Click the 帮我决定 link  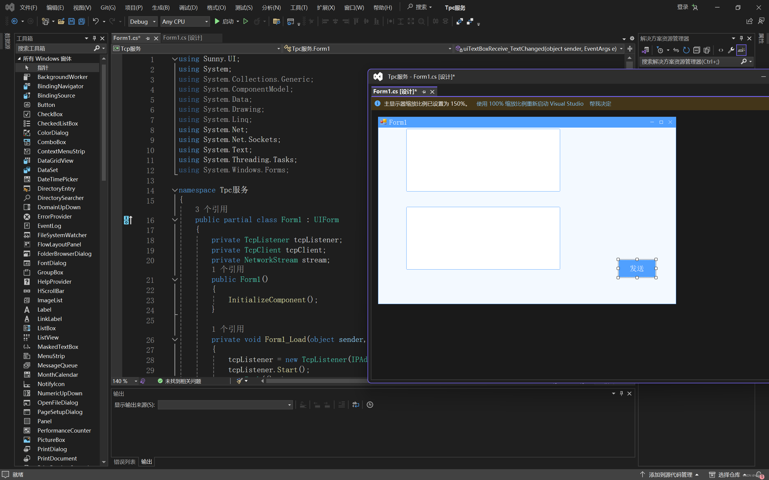600,104
